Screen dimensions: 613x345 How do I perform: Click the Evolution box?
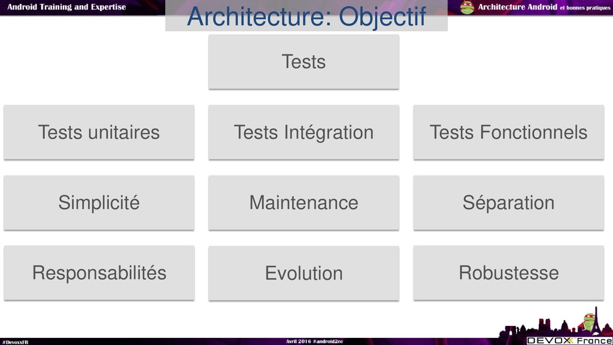[x=304, y=273]
